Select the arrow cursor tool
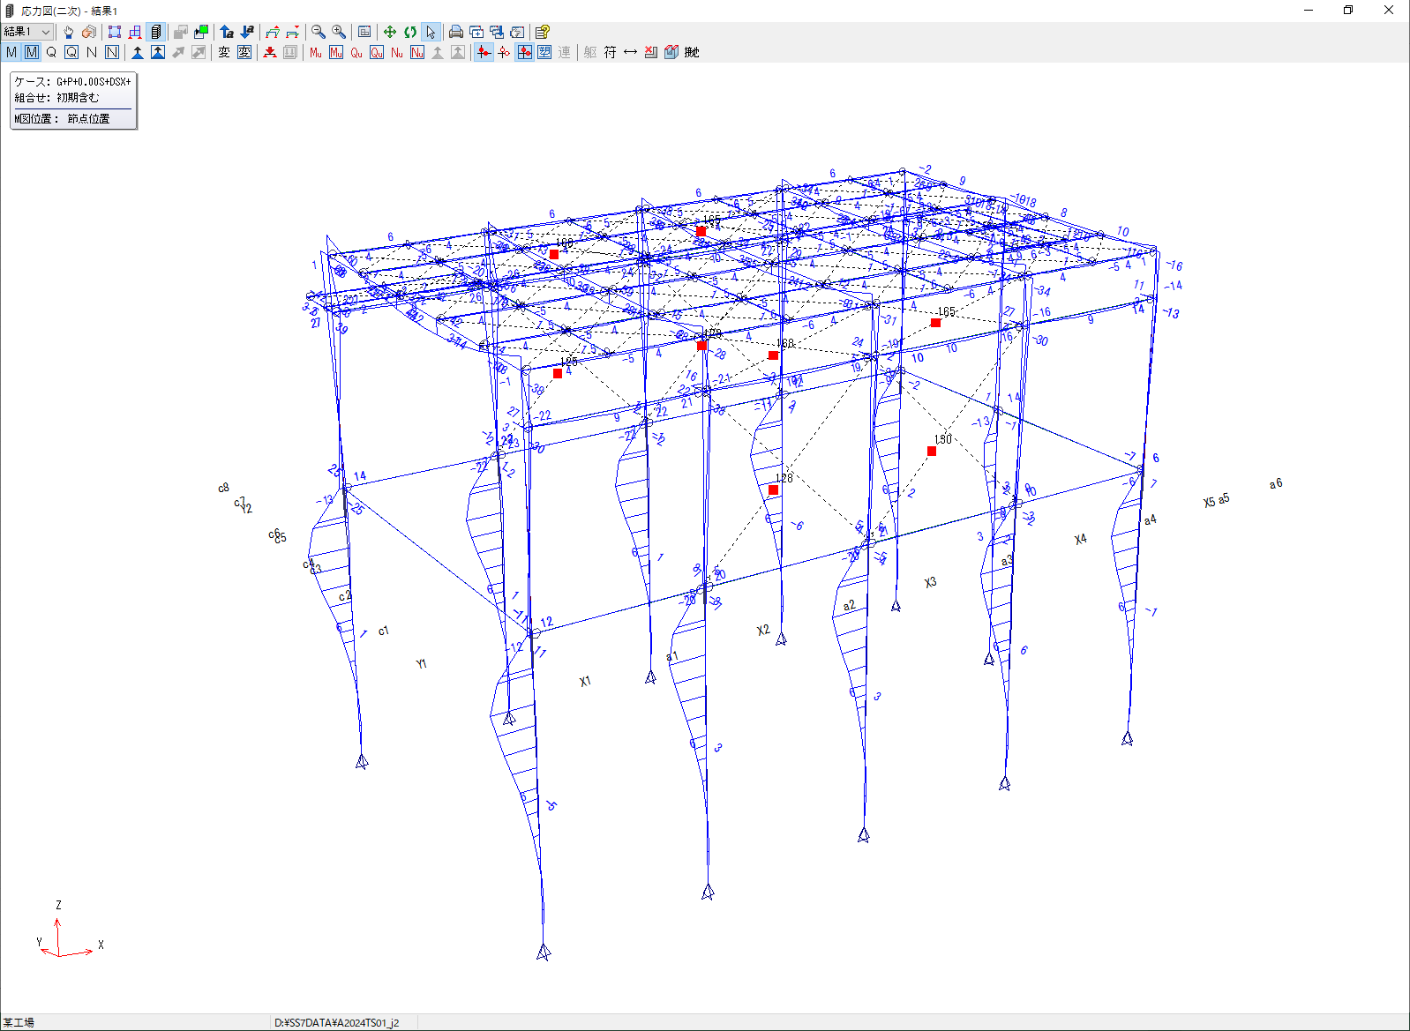 coord(431,32)
